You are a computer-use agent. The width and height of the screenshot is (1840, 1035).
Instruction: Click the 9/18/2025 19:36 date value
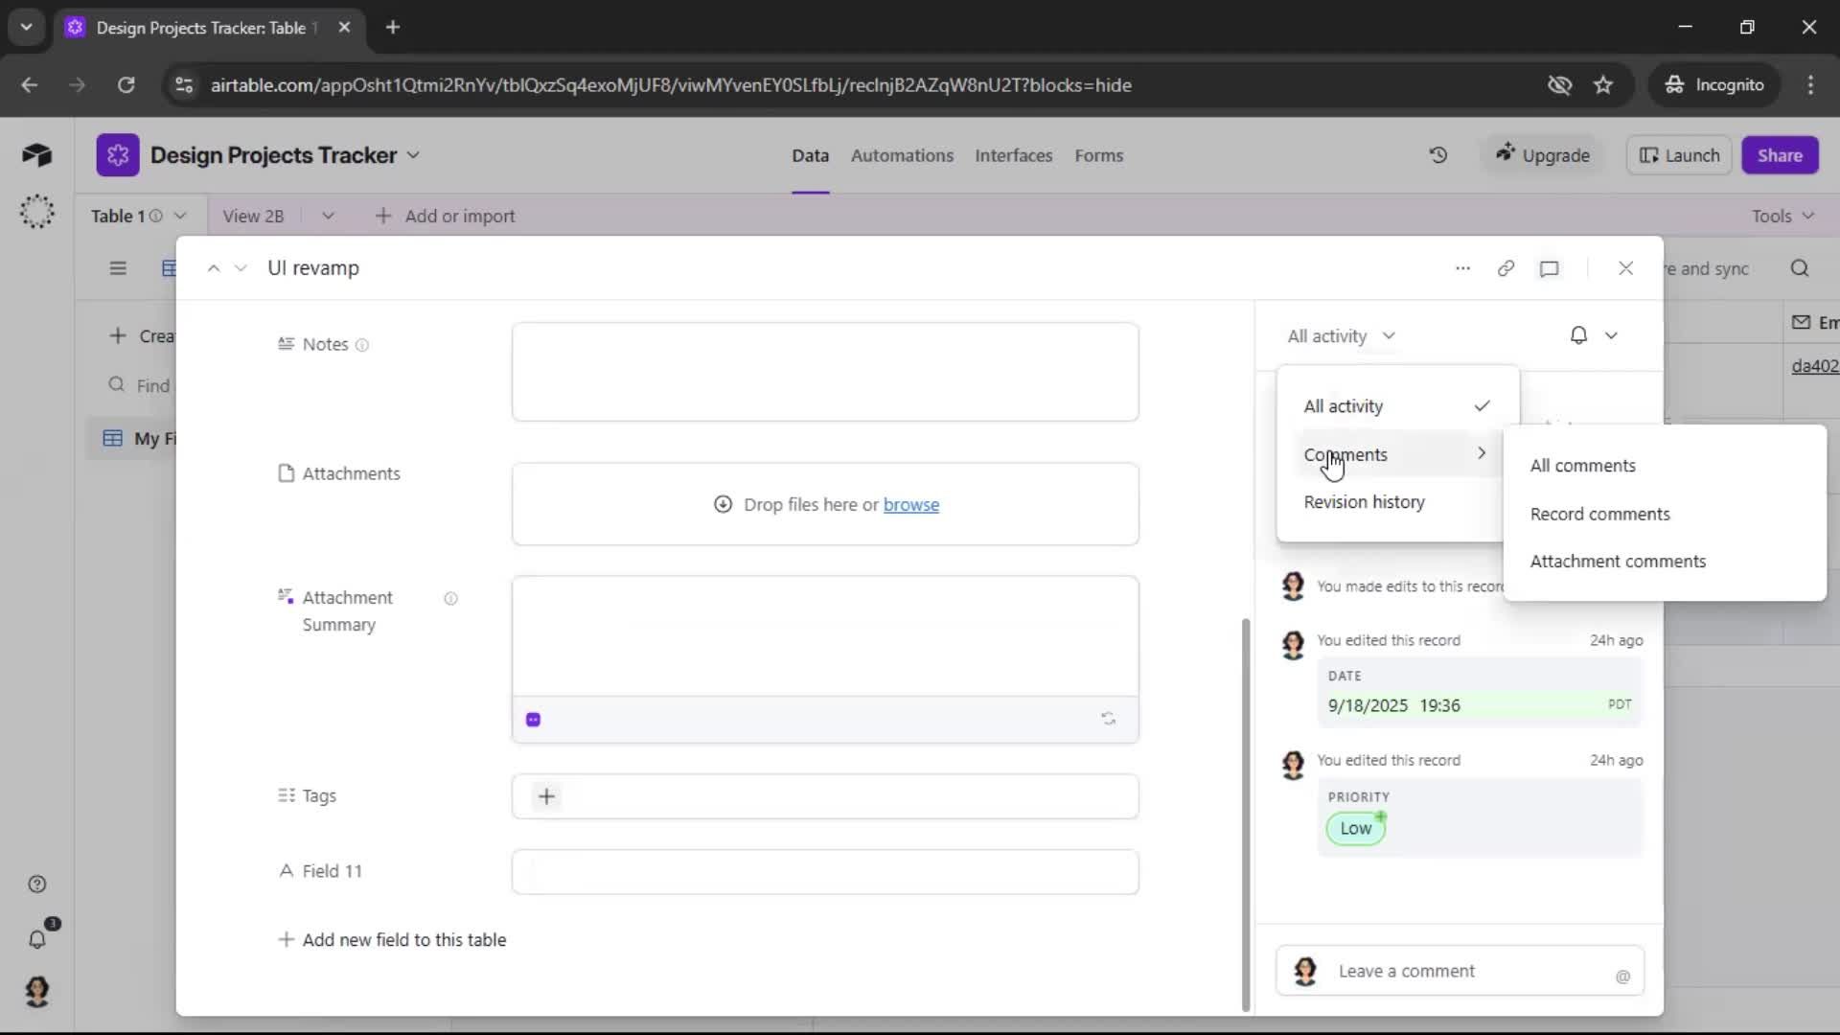(x=1393, y=706)
